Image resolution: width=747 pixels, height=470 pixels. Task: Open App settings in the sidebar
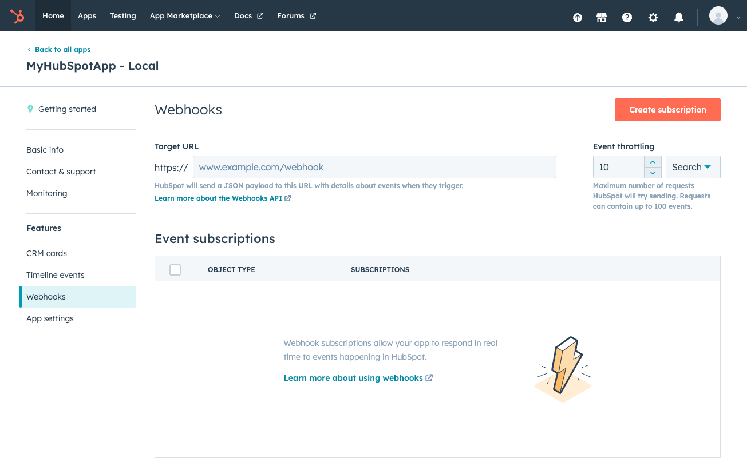(50, 318)
